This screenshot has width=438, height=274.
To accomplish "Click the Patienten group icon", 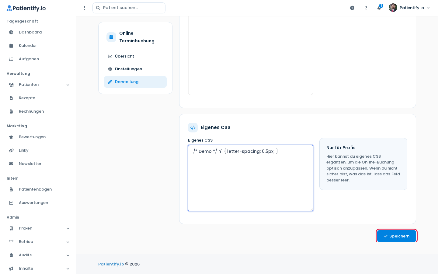I will coord(11,85).
